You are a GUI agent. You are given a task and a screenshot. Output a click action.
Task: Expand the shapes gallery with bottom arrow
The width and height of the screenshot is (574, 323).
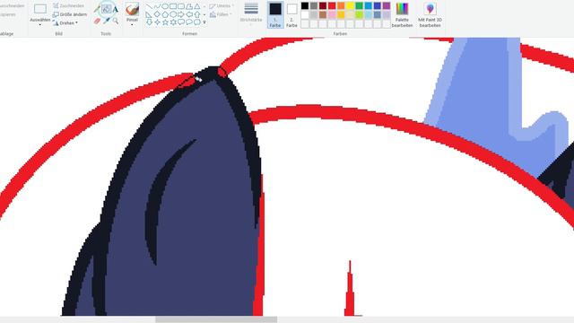click(204, 22)
